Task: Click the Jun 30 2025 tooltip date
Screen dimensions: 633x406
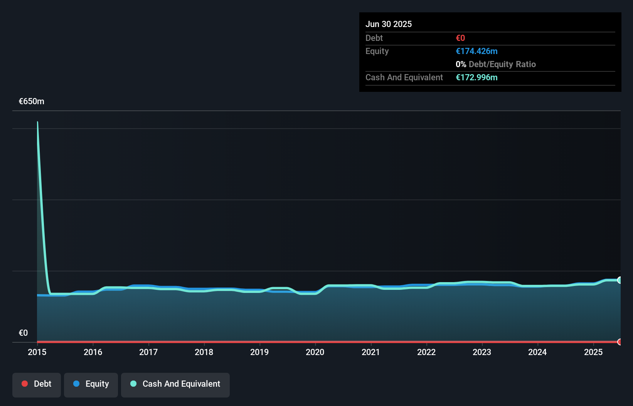Action: coord(389,24)
